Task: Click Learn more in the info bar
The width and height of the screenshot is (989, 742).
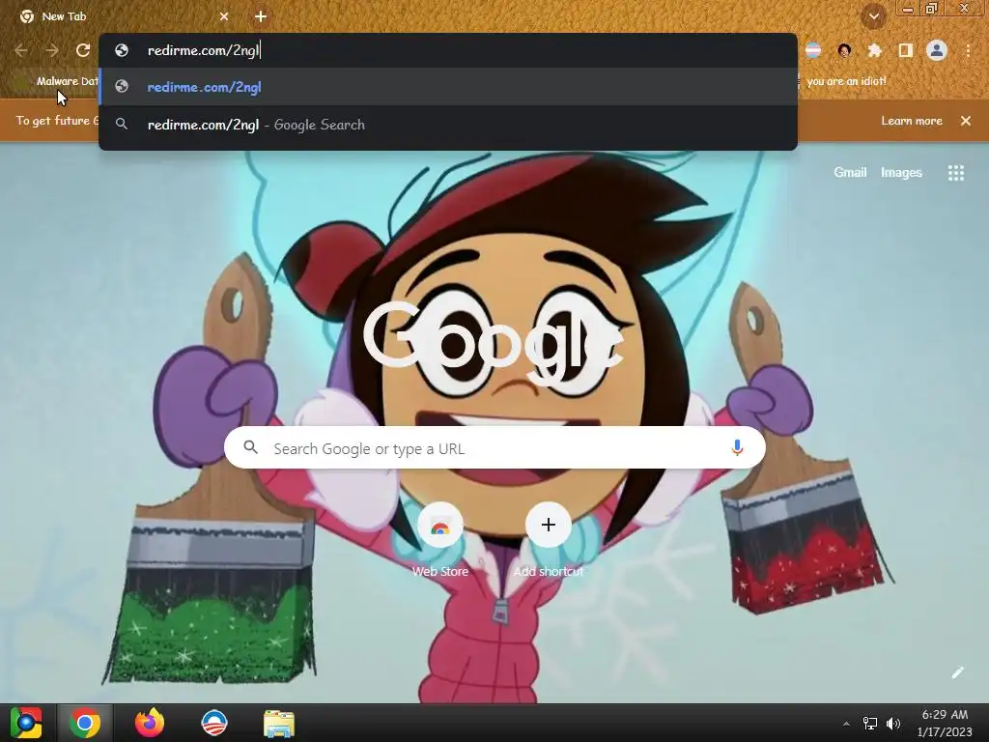Action: [x=912, y=121]
